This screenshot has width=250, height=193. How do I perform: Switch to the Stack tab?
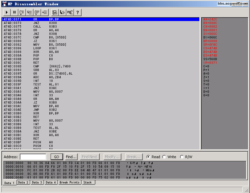pos(87,182)
